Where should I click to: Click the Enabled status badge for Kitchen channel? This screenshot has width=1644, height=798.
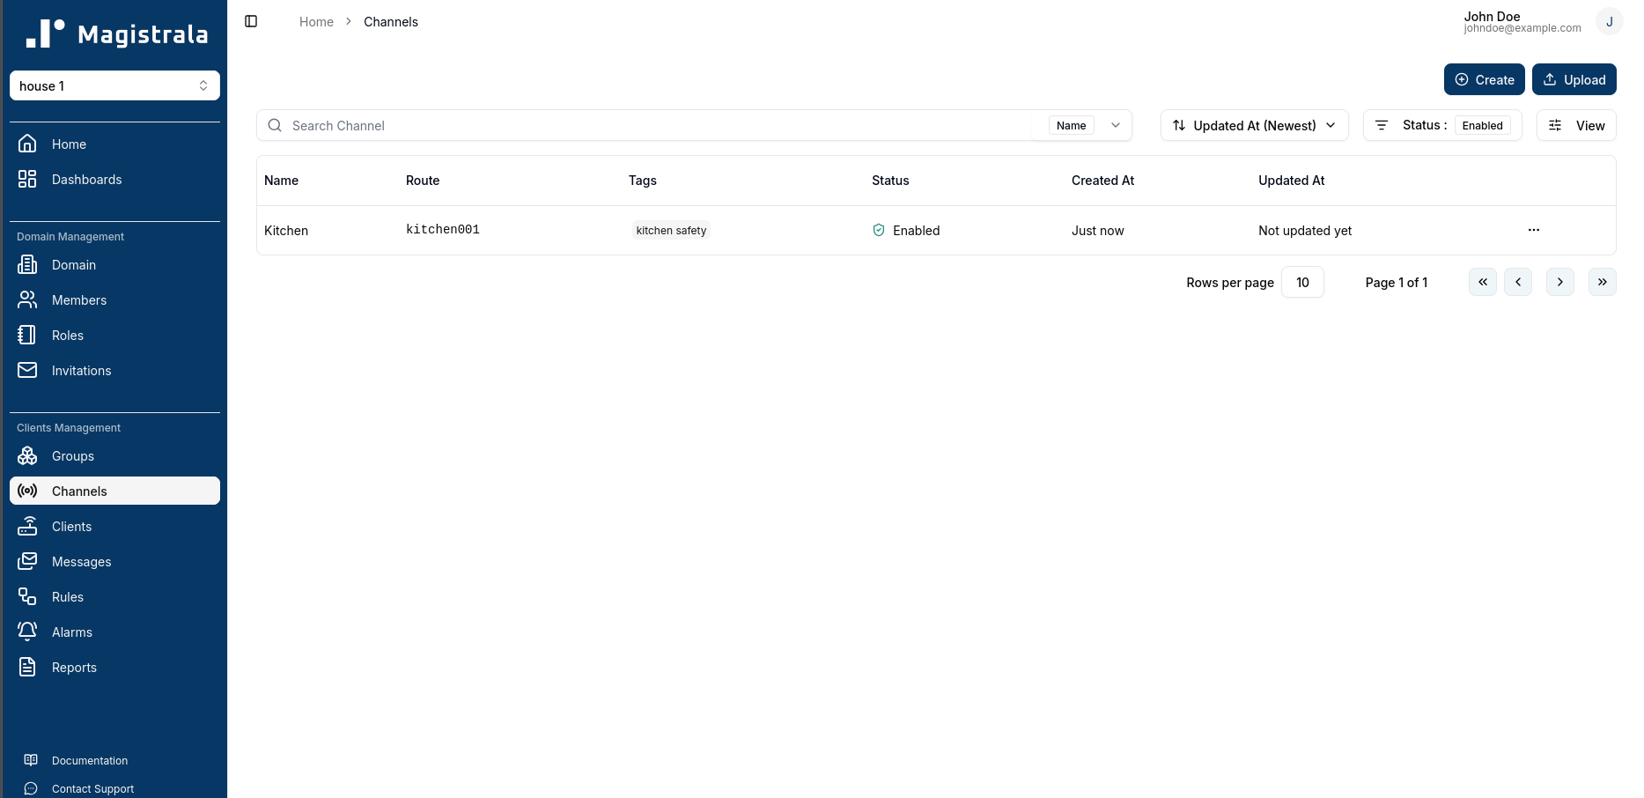(906, 230)
